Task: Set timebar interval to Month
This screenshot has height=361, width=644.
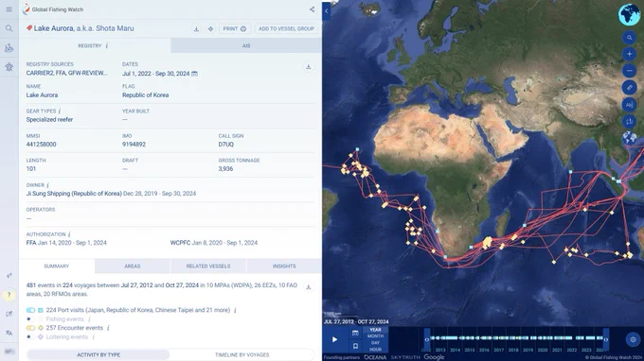Action: point(375,336)
